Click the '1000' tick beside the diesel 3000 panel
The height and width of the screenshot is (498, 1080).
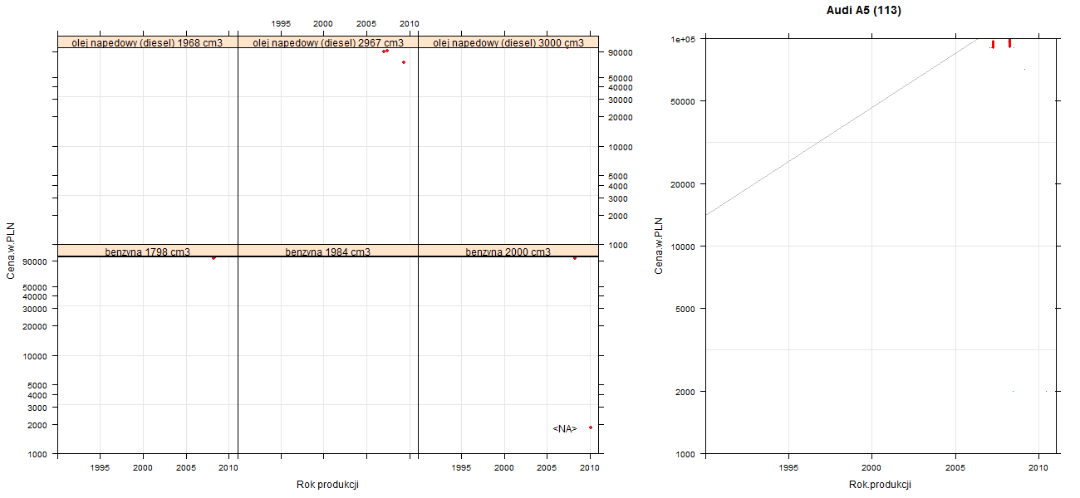point(619,246)
